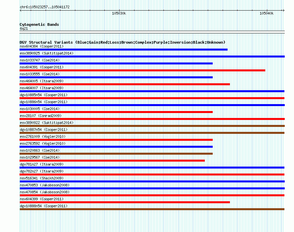Select dgv10888n54 (Cooper2011) label

(44, 206)
